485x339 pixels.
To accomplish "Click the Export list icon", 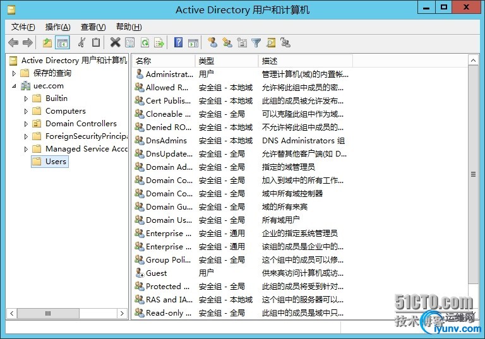I will 159,42.
